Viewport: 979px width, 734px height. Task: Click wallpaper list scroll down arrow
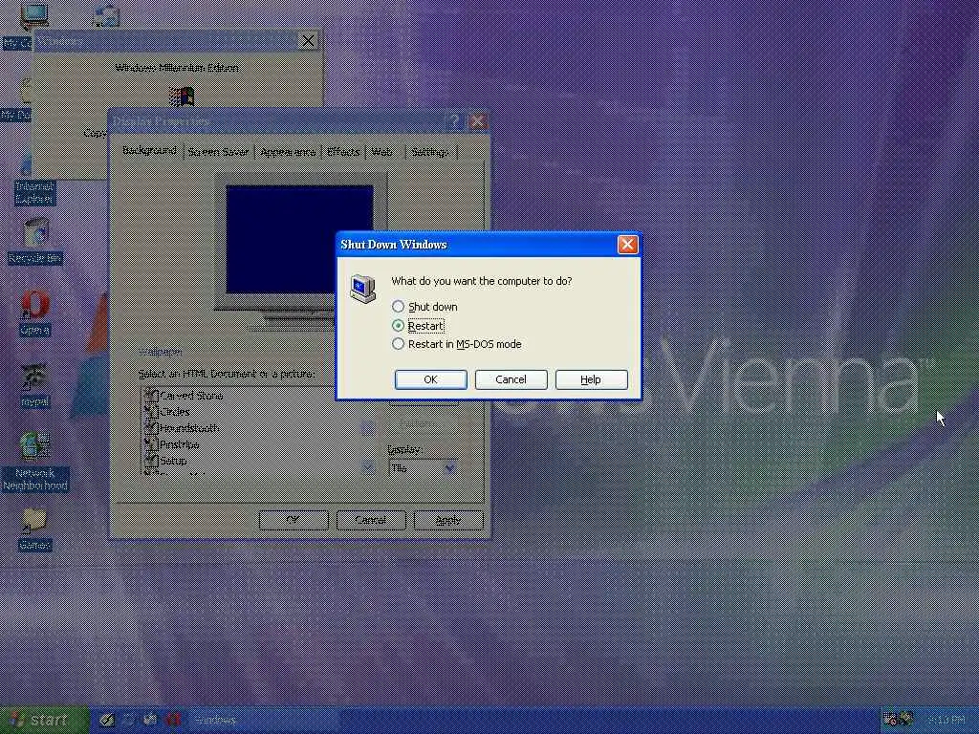[x=368, y=466]
